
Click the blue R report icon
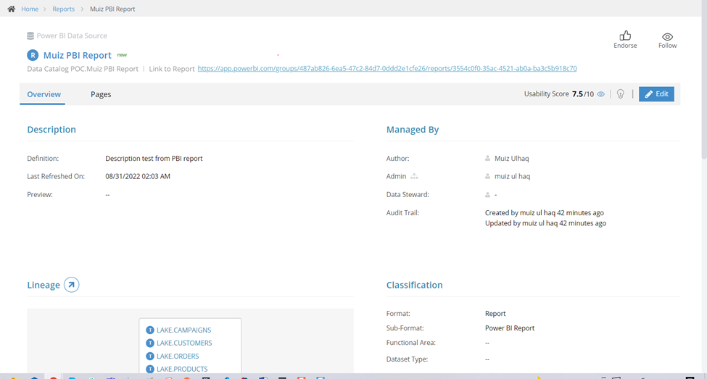pos(33,55)
